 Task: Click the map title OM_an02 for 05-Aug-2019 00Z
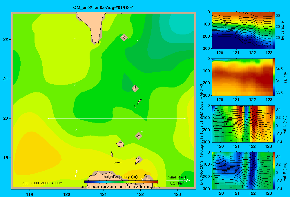(103, 8)
